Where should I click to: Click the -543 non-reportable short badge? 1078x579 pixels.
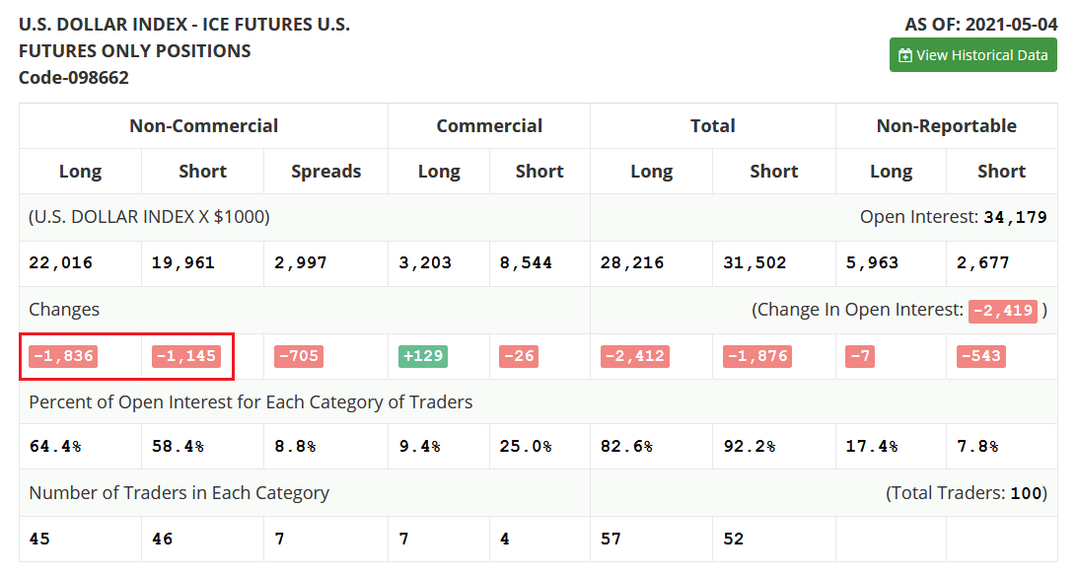pos(981,356)
